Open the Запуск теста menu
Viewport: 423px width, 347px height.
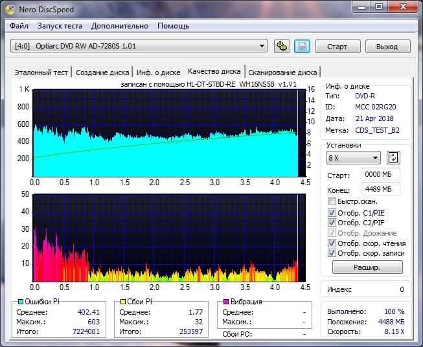(60, 26)
